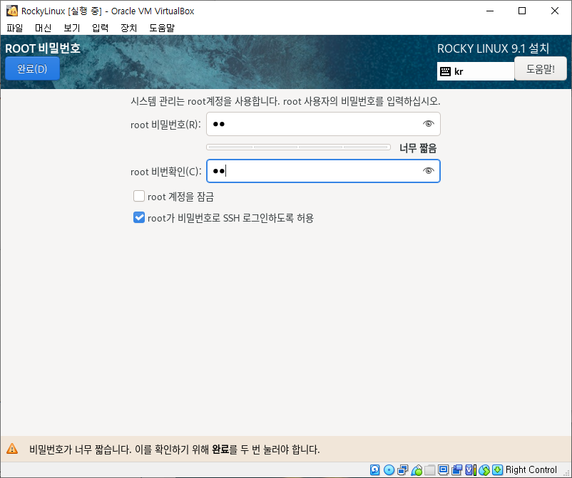This screenshot has height=478, width=572.
Task: Click the 'Right Control' host key text
Action: (531, 470)
